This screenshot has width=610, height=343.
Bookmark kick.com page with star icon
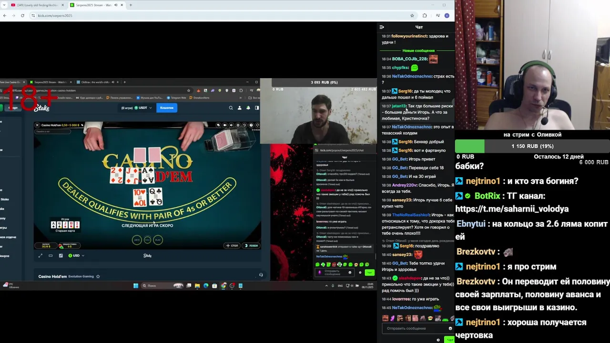(x=412, y=15)
